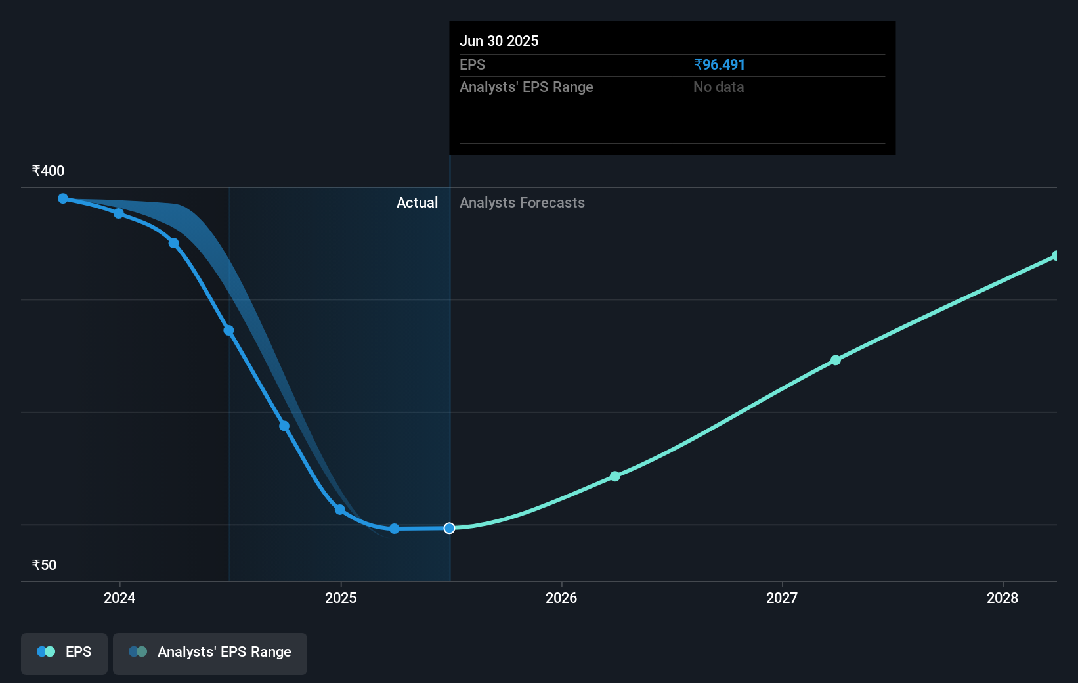This screenshot has width=1078, height=683.
Task: Click the EPS data point in late 2024
Action: [x=284, y=426]
